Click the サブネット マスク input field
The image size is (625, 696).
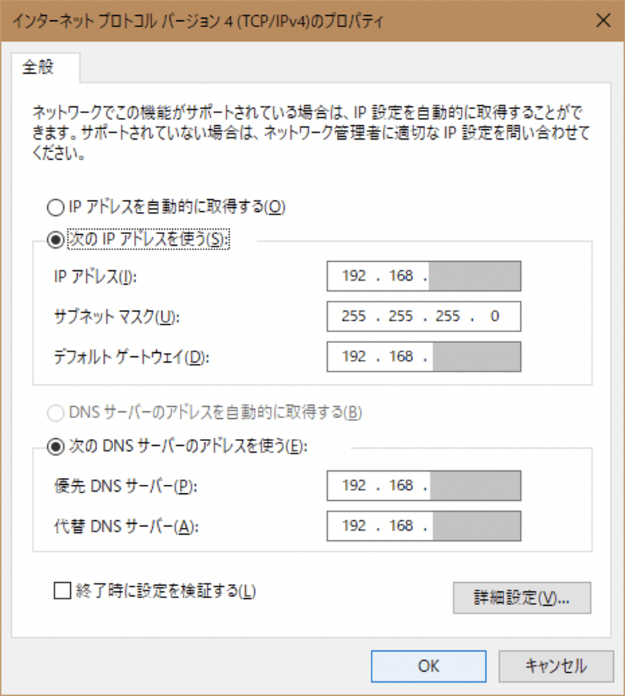[x=424, y=317]
